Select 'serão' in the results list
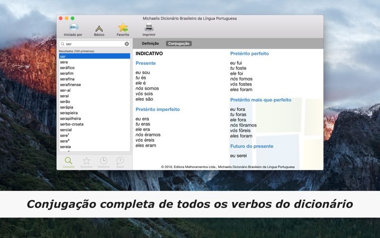Viewport: 380px width, 238px height. [95, 101]
